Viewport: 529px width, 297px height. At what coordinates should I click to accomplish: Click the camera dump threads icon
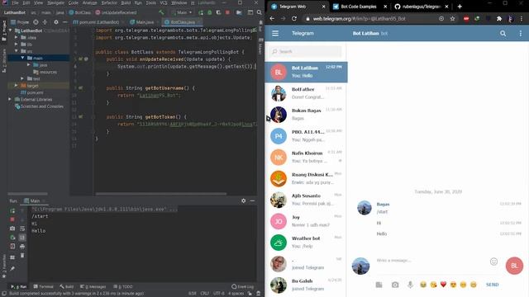coord(12,229)
